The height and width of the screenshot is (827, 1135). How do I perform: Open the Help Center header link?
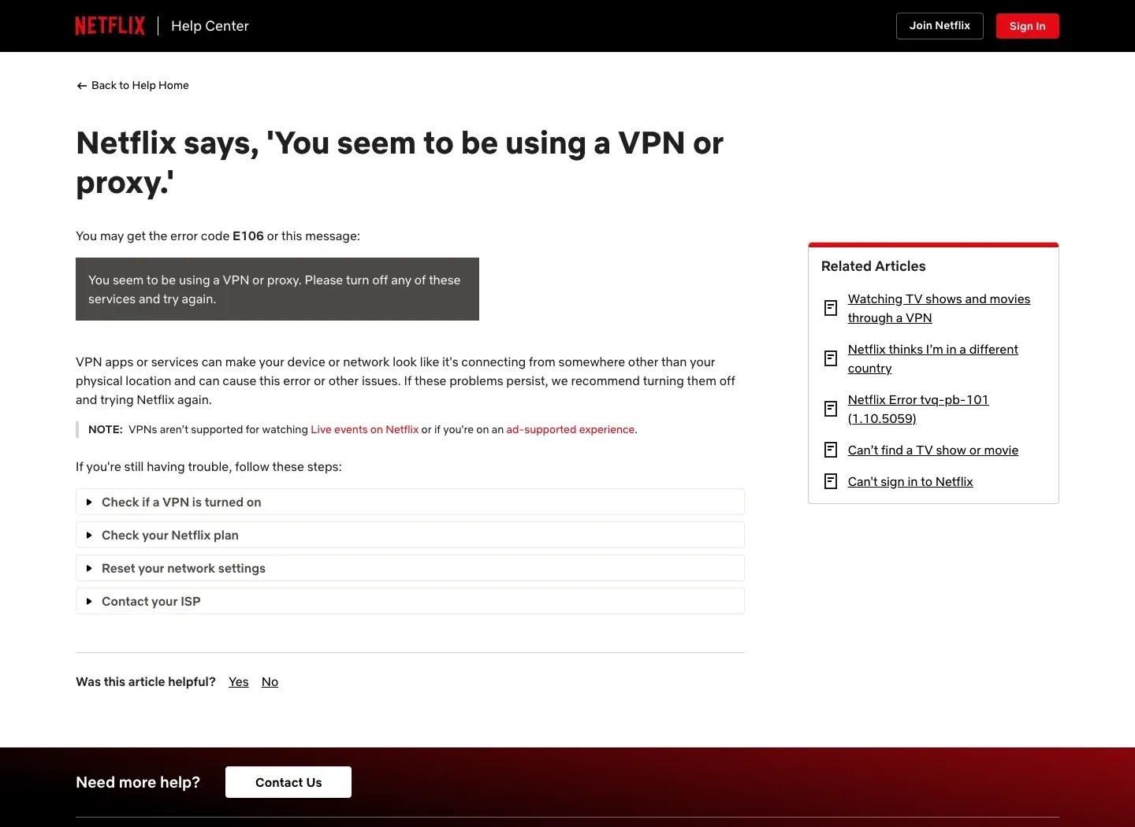tap(210, 26)
